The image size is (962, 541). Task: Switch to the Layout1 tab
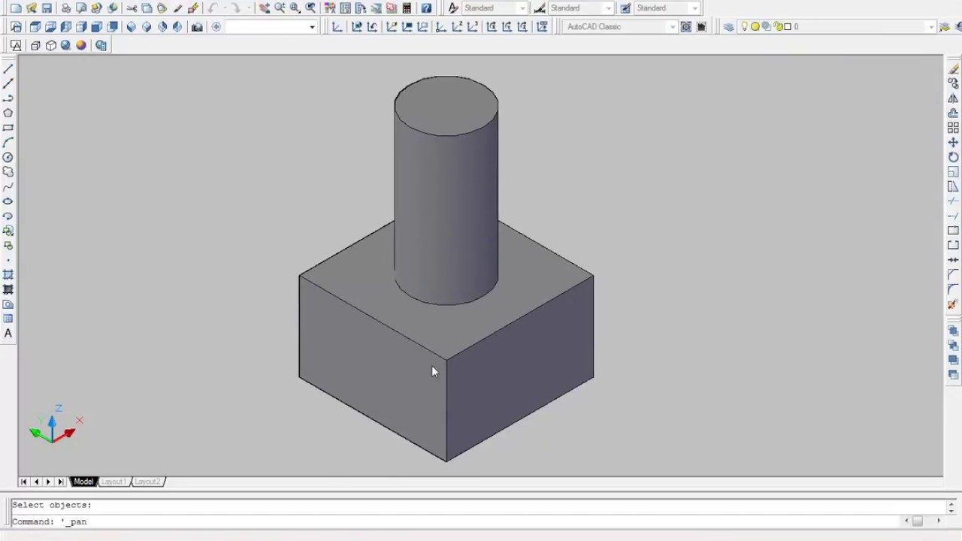[x=113, y=482]
